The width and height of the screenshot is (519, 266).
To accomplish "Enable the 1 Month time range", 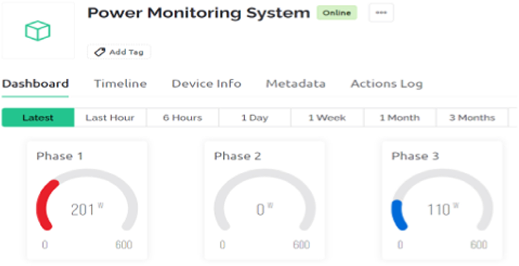I will (400, 118).
